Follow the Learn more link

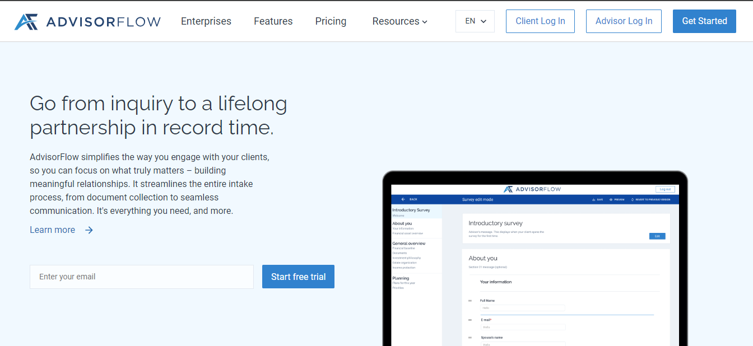(x=62, y=230)
